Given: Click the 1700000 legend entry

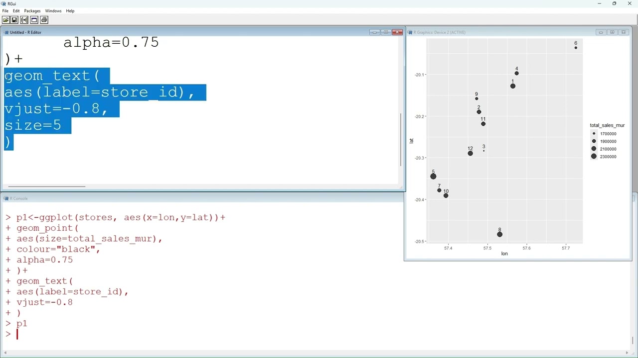Looking at the screenshot, I should 604,134.
